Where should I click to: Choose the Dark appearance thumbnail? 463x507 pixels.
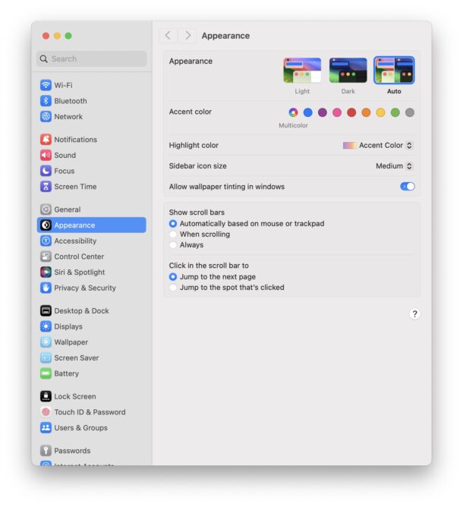point(348,71)
